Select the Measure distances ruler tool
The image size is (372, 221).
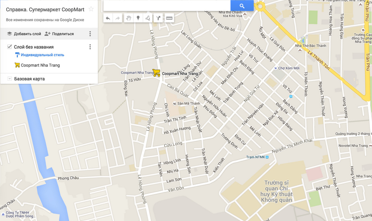169,18
